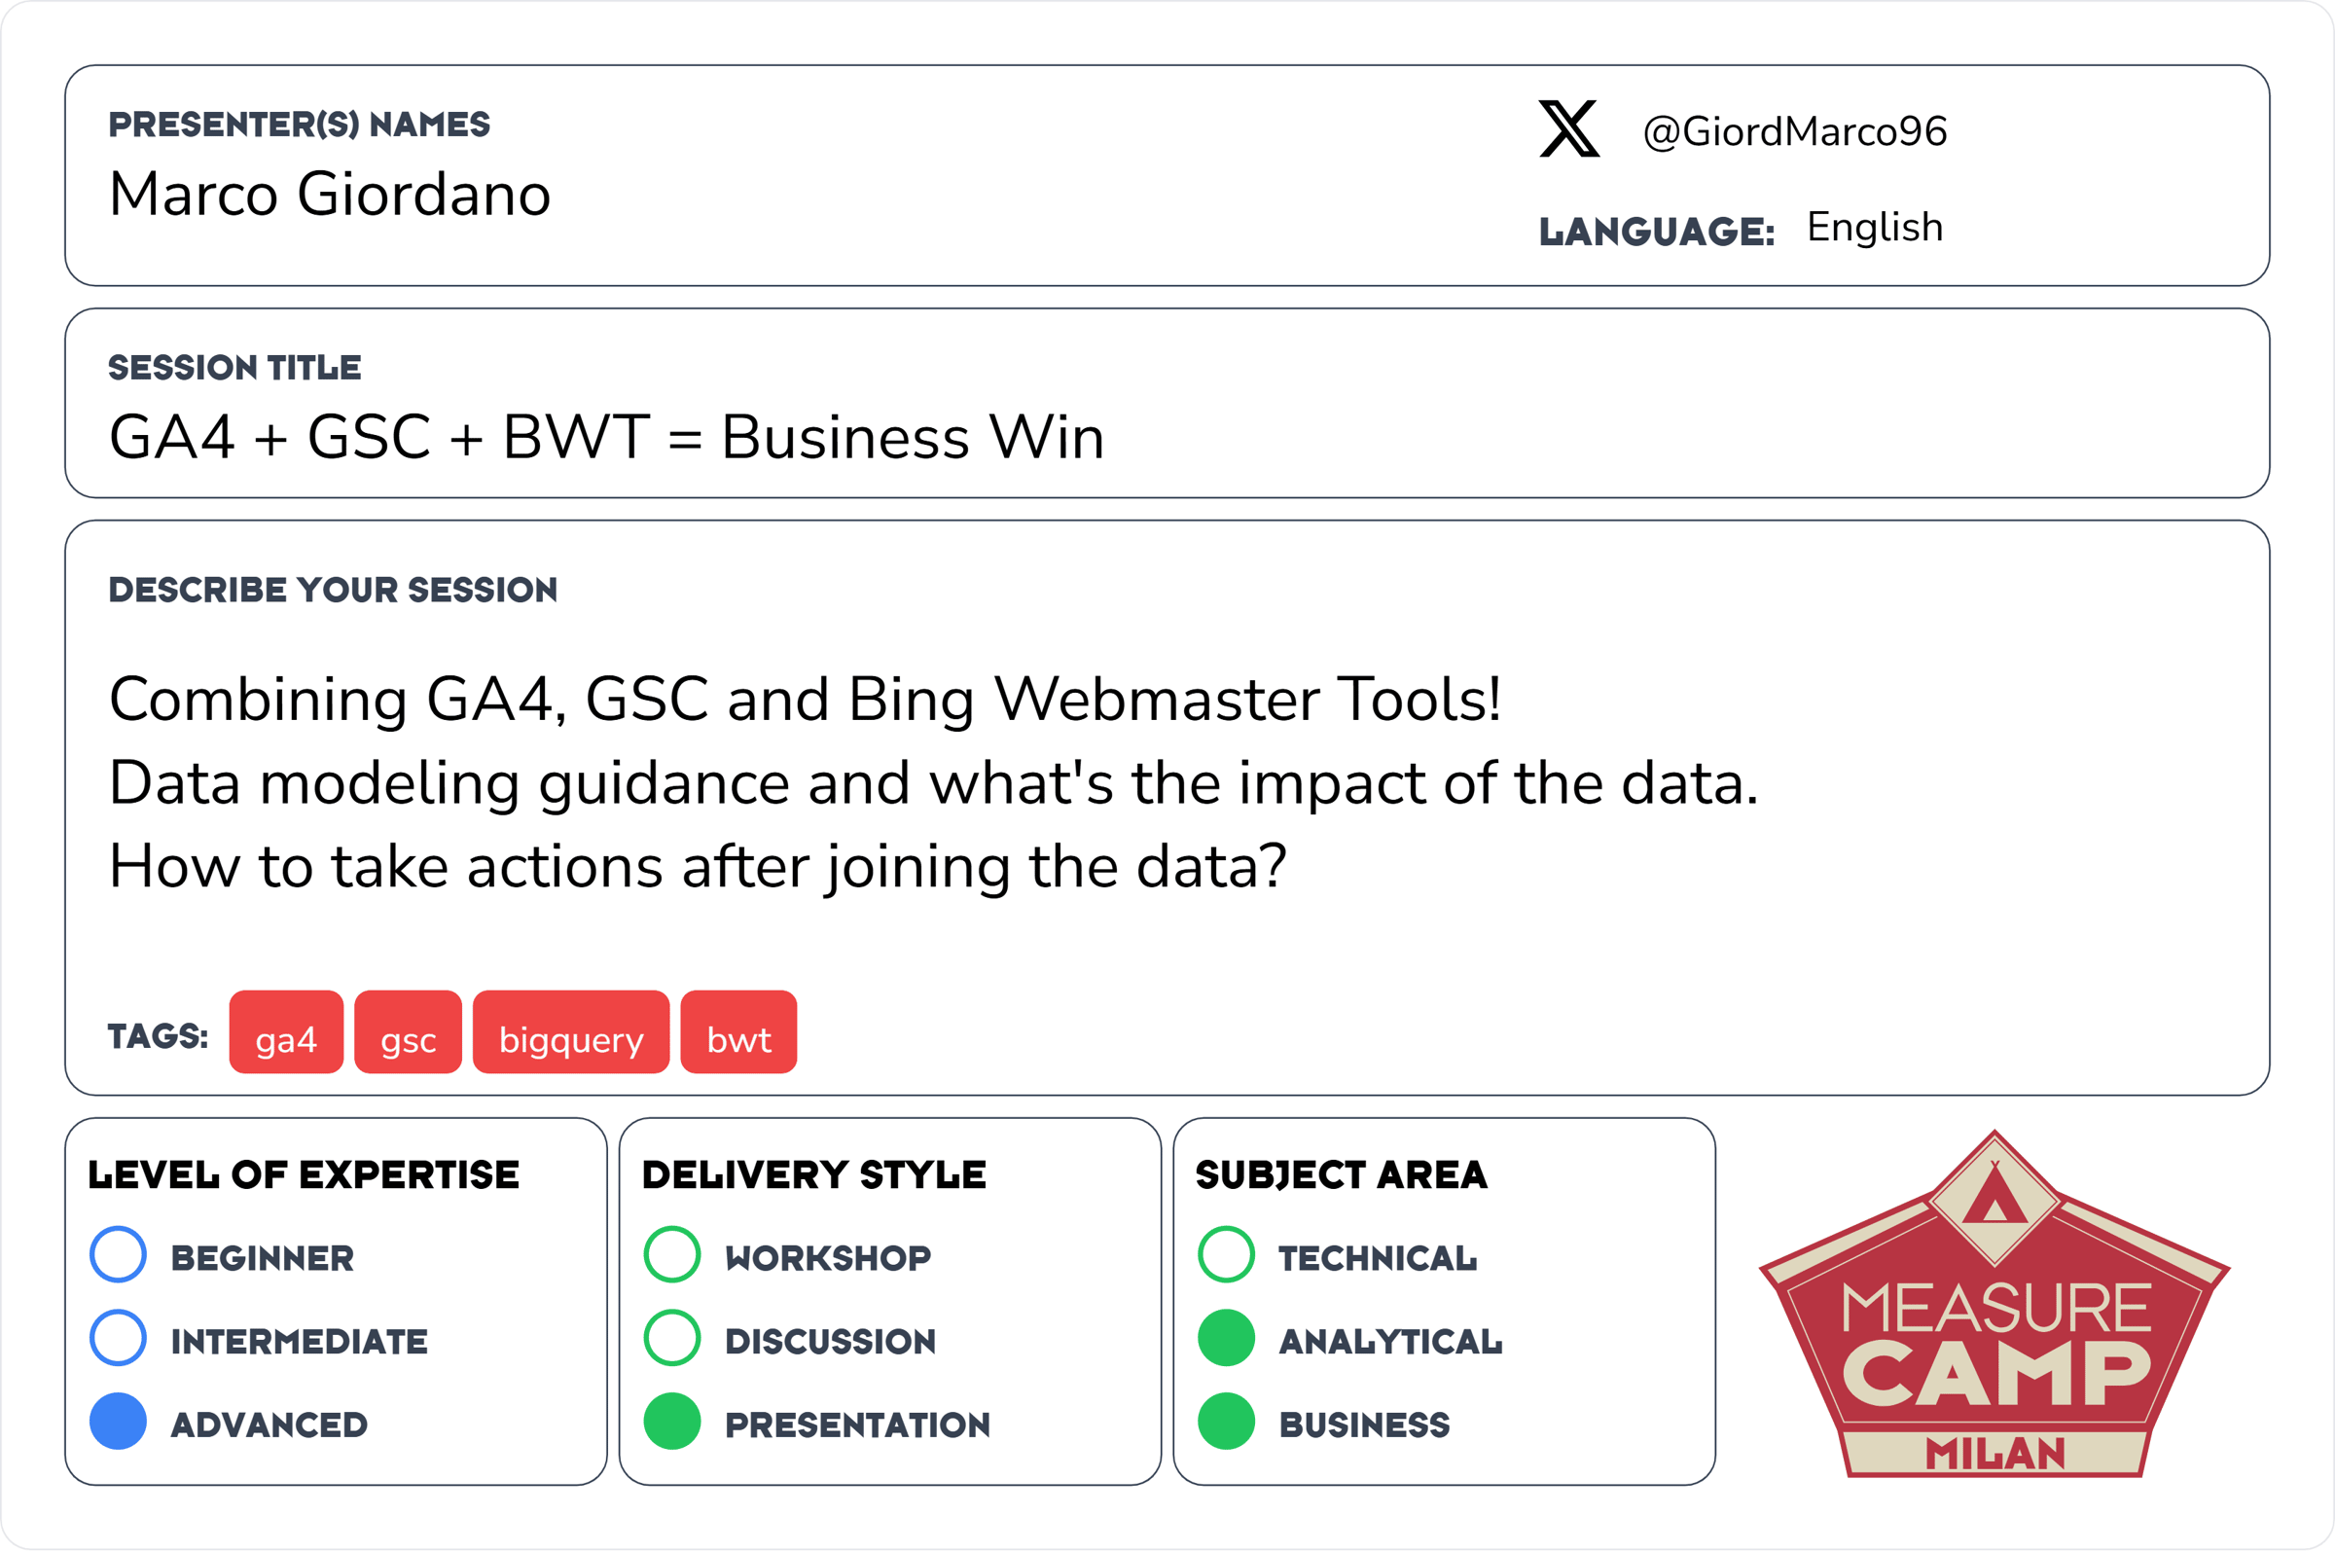Open the @GiordMarco96 handle
The height and width of the screenshot is (1551, 2335).
point(1794,131)
